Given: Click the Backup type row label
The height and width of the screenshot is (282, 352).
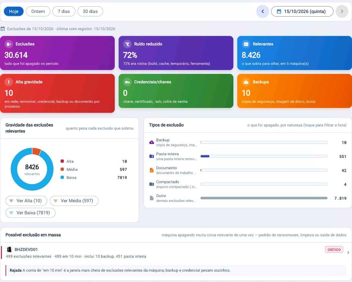Looking at the screenshot, I should (x=163, y=140).
